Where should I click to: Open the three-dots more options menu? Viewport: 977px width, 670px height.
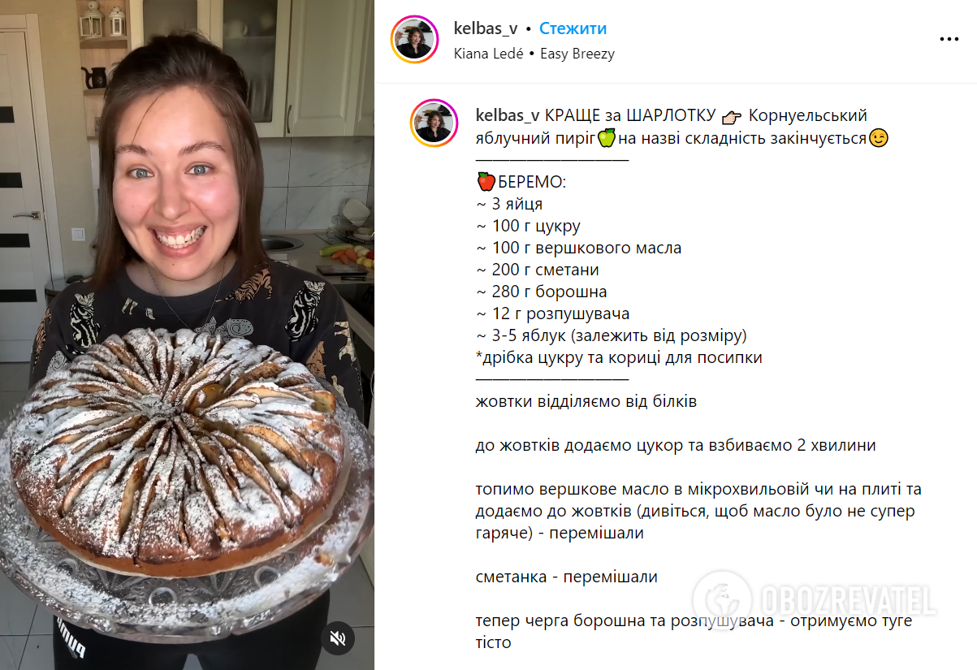[949, 39]
